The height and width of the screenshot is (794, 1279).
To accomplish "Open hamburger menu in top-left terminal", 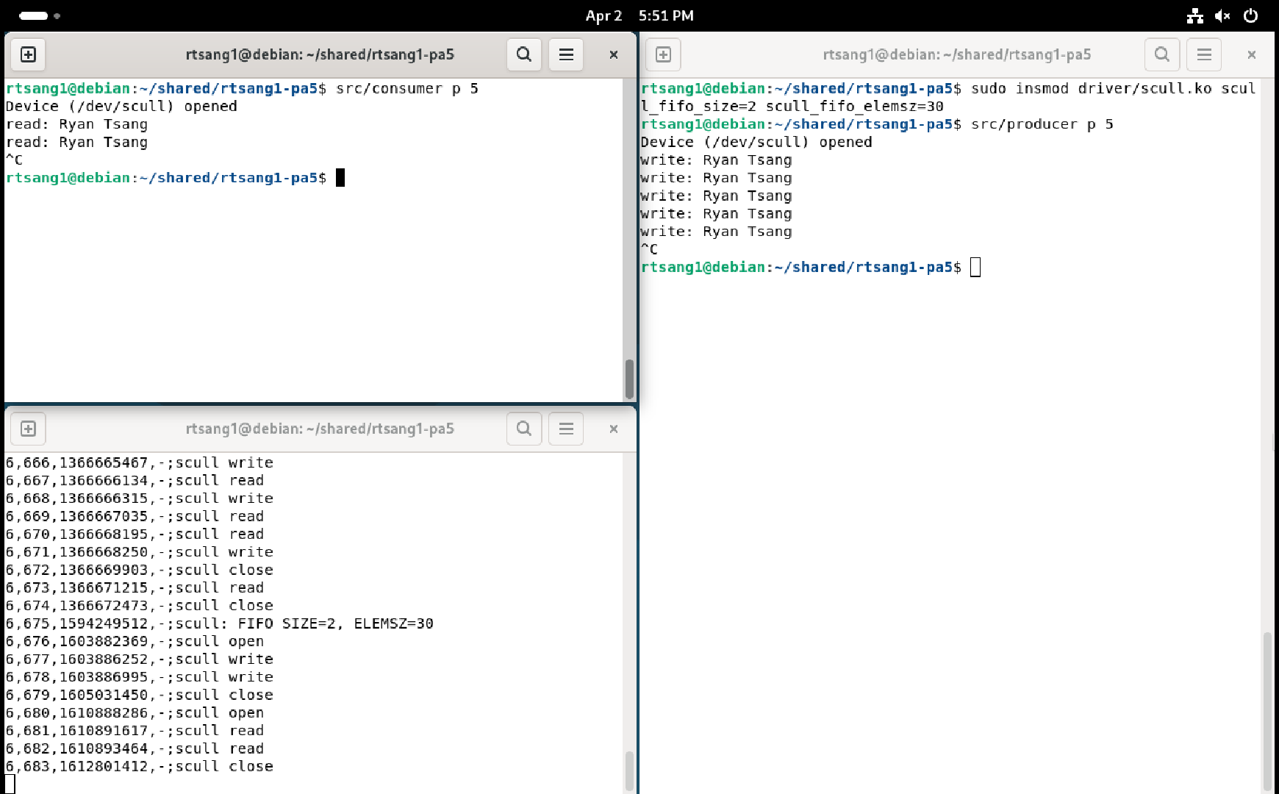I will click(x=566, y=54).
